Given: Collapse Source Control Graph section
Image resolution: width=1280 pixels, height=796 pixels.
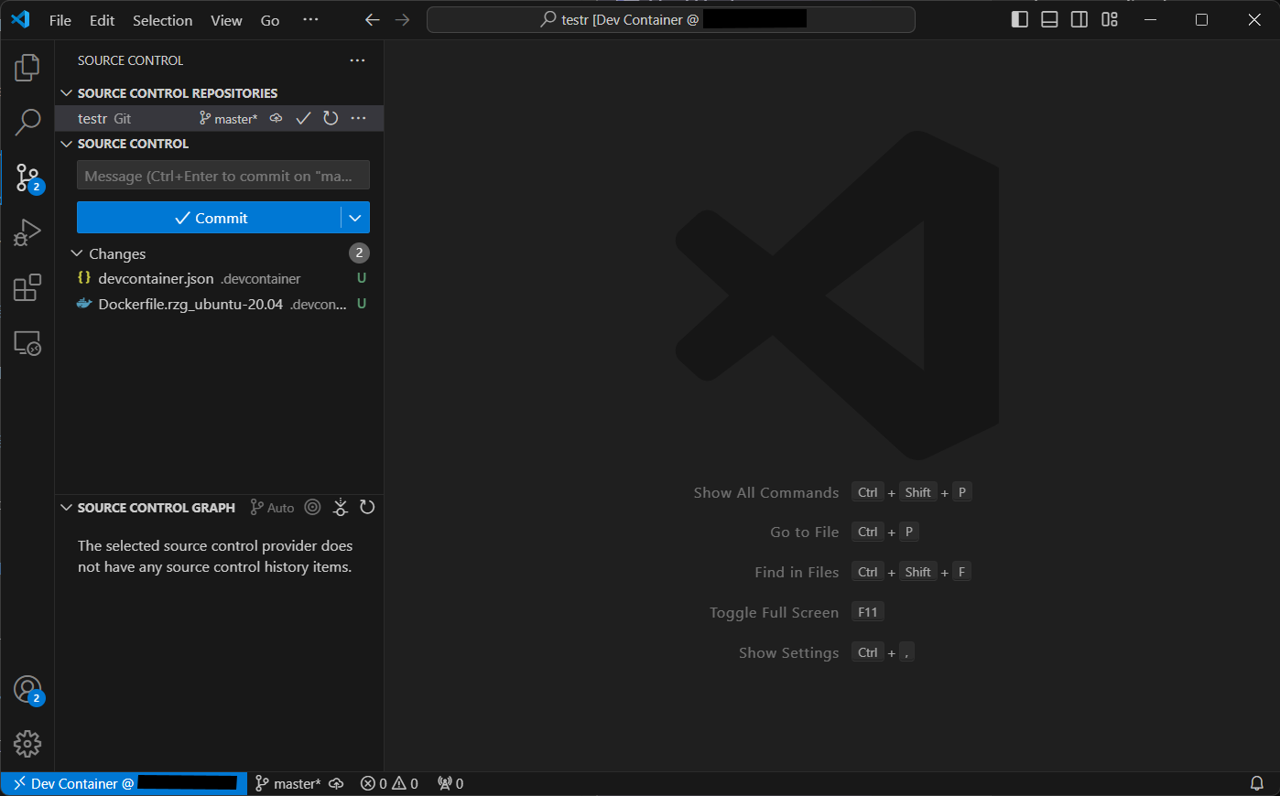Looking at the screenshot, I should pyautogui.click(x=66, y=508).
